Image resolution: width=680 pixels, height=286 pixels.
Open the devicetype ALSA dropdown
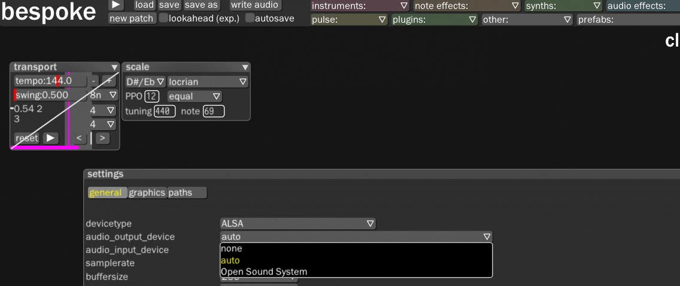point(297,224)
